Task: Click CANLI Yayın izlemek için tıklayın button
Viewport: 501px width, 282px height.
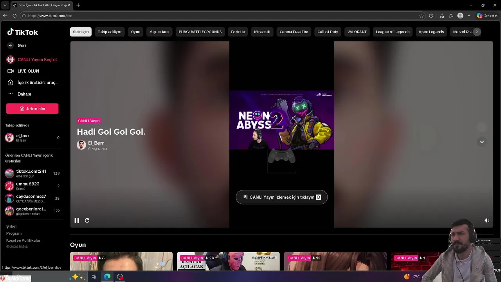Action: [x=282, y=197]
